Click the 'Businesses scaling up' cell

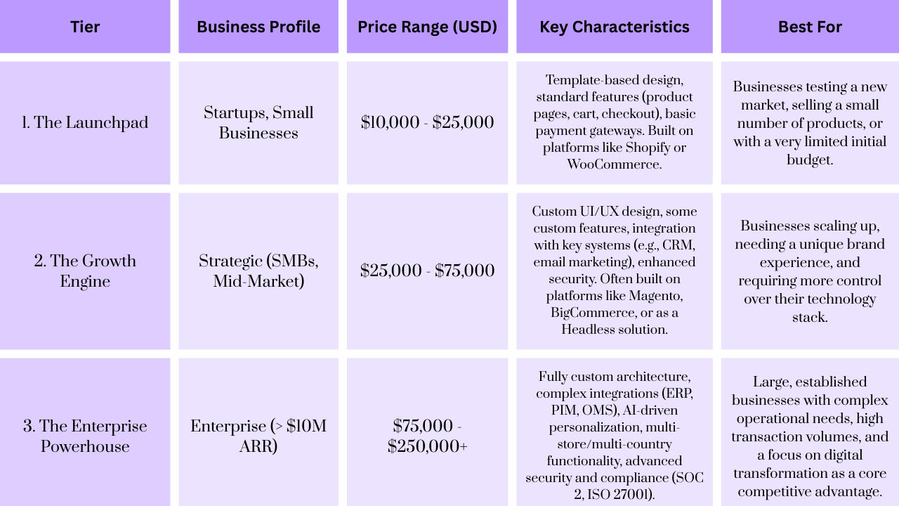pos(810,271)
